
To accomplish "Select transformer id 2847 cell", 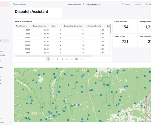I will click(28, 53).
